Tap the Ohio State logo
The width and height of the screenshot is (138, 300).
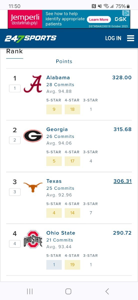tap(33, 239)
